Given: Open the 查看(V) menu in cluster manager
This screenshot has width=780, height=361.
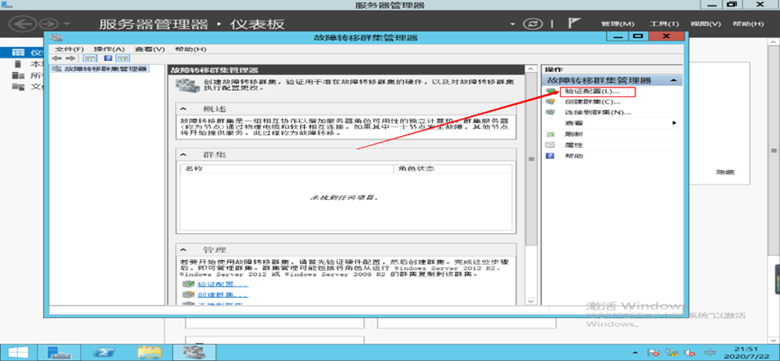Looking at the screenshot, I should pos(150,50).
